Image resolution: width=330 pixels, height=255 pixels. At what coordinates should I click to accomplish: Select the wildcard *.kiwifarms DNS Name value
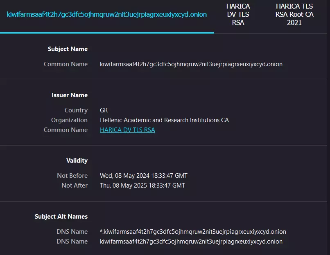[x=193, y=231]
